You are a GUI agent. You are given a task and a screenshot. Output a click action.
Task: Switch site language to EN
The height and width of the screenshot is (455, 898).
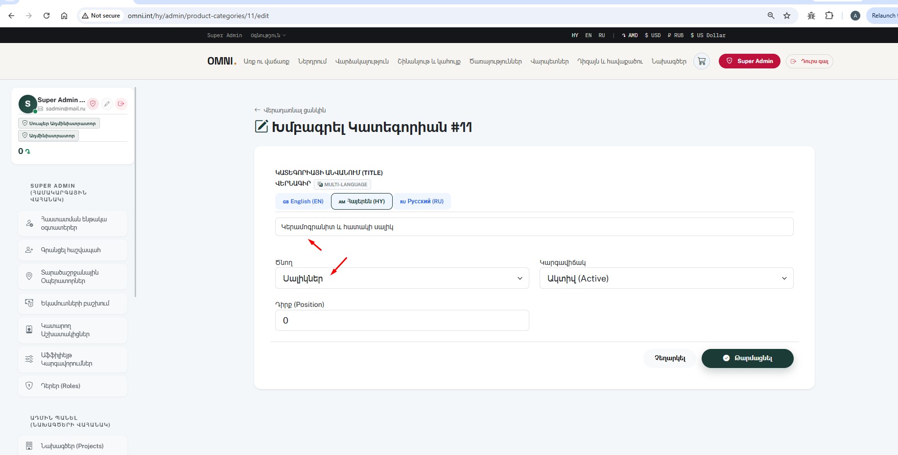click(589, 35)
